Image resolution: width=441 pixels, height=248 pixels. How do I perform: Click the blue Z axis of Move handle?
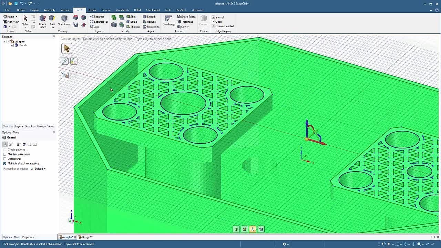pos(307,127)
